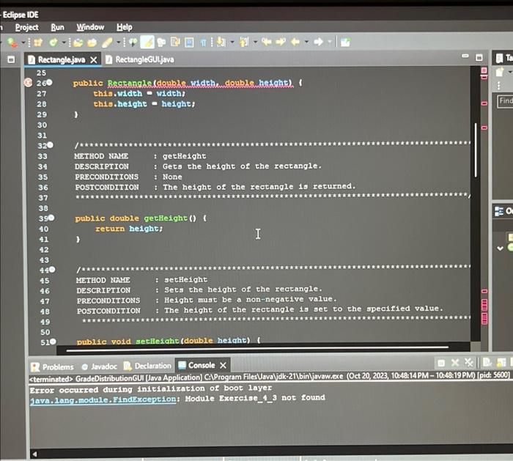Open the Back history dropdown arrow
Viewport: 513px width, 461px height.
click(306, 42)
